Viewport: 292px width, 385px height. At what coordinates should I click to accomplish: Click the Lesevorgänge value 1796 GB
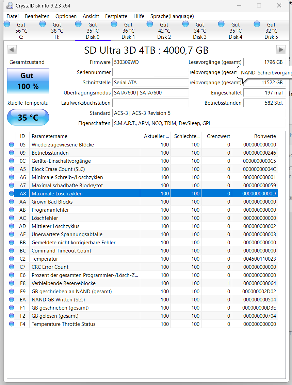point(264,62)
